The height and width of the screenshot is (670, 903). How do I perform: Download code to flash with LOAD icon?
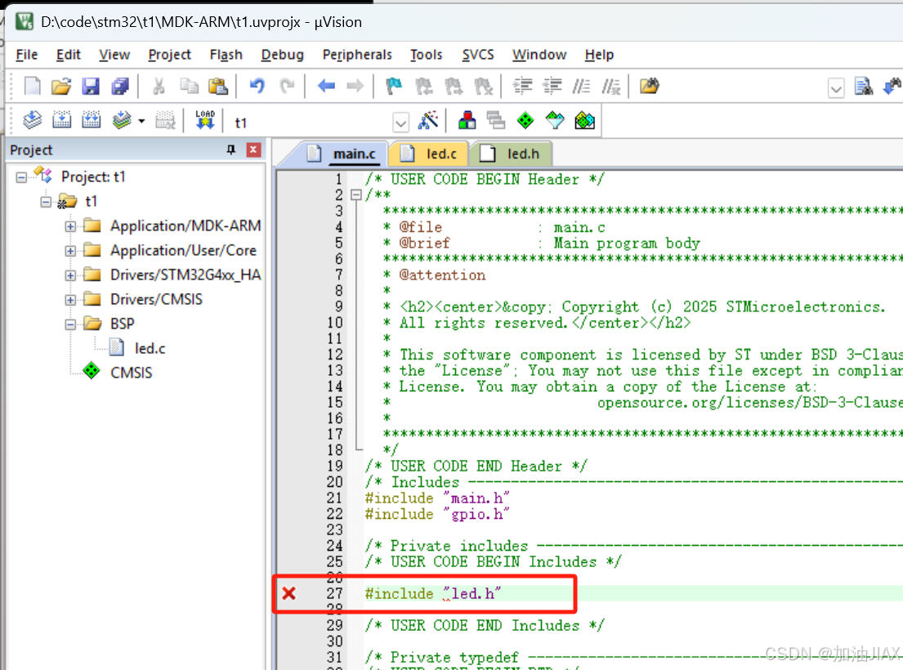pos(205,120)
